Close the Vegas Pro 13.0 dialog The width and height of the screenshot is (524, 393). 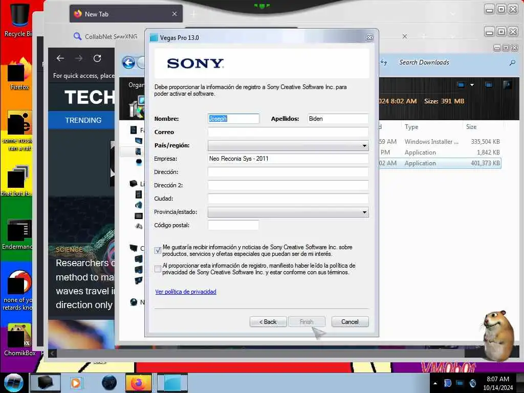369,38
